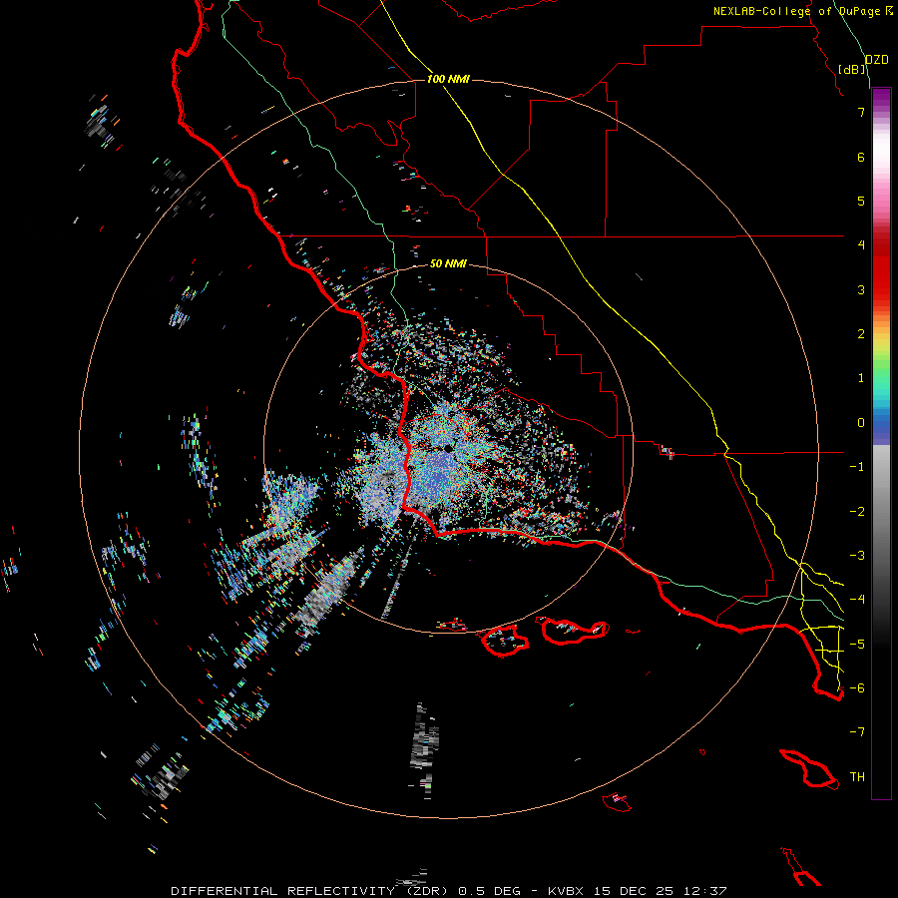Click the TH threshold label on the scale
Image resolution: width=898 pixels, height=898 pixels.
pyautogui.click(x=857, y=777)
